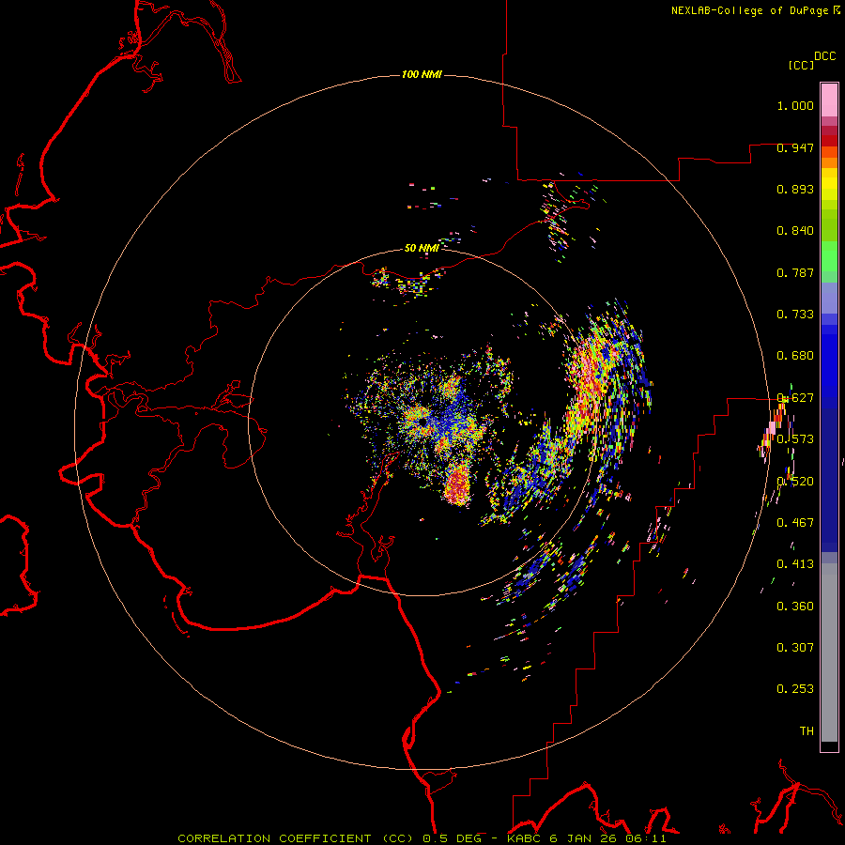
Task: Click the 0.787 color scale value
Action: pyautogui.click(x=795, y=272)
